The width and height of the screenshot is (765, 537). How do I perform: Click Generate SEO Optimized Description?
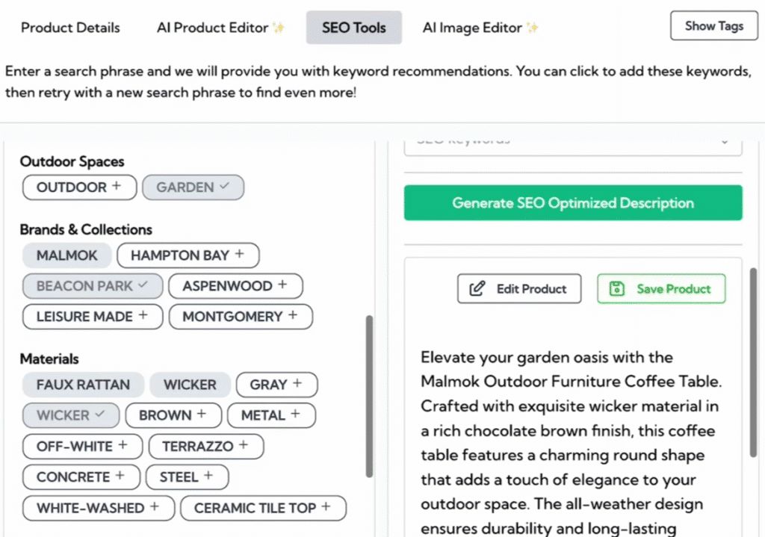coord(573,203)
